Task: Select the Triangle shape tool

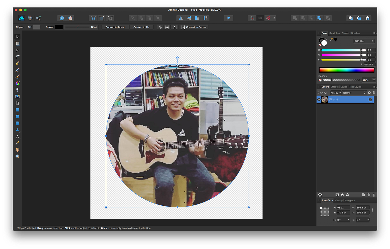Action: coord(17,130)
